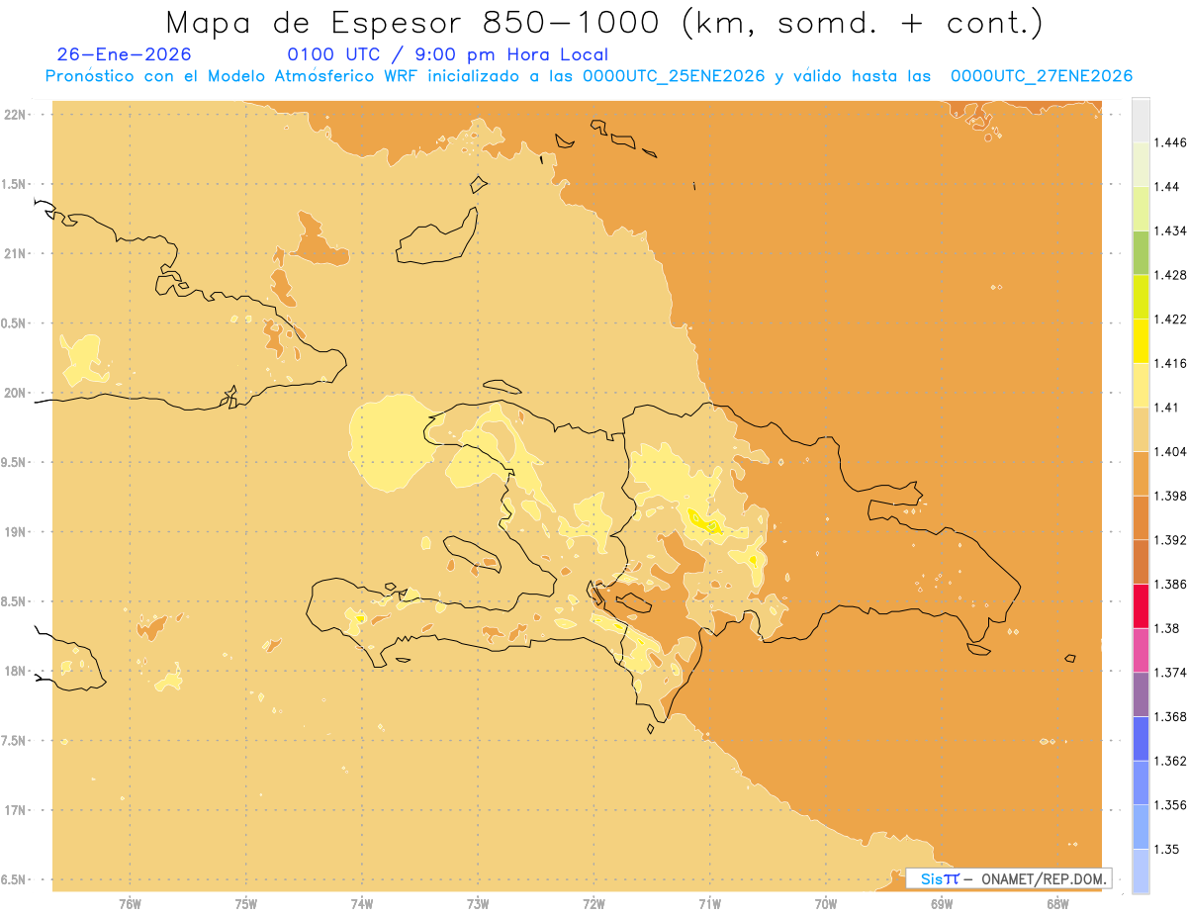
Task: Click the colorbar value 1.398
Action: pyautogui.click(x=1169, y=497)
